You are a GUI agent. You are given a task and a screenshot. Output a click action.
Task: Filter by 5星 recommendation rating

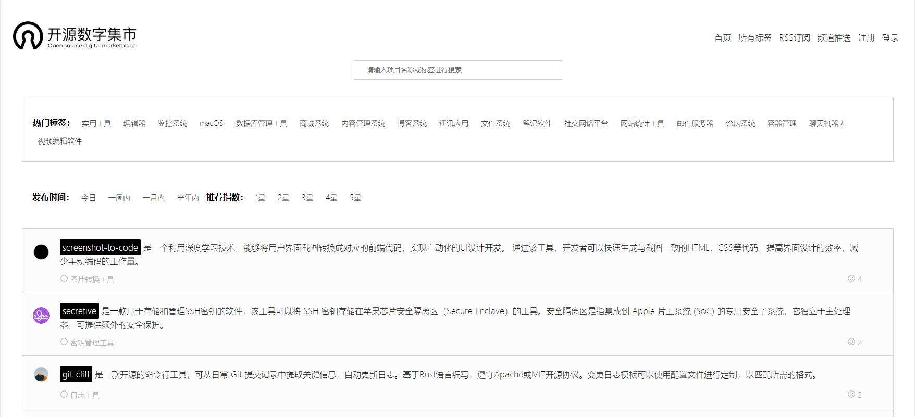click(x=355, y=198)
